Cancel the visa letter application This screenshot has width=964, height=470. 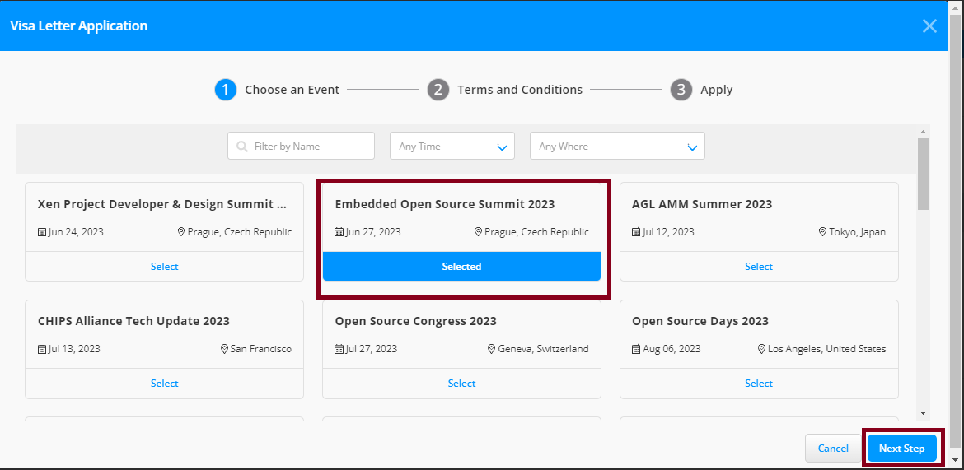point(833,449)
